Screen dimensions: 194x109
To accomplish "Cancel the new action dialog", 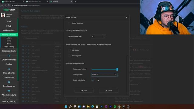I will point(109,91).
